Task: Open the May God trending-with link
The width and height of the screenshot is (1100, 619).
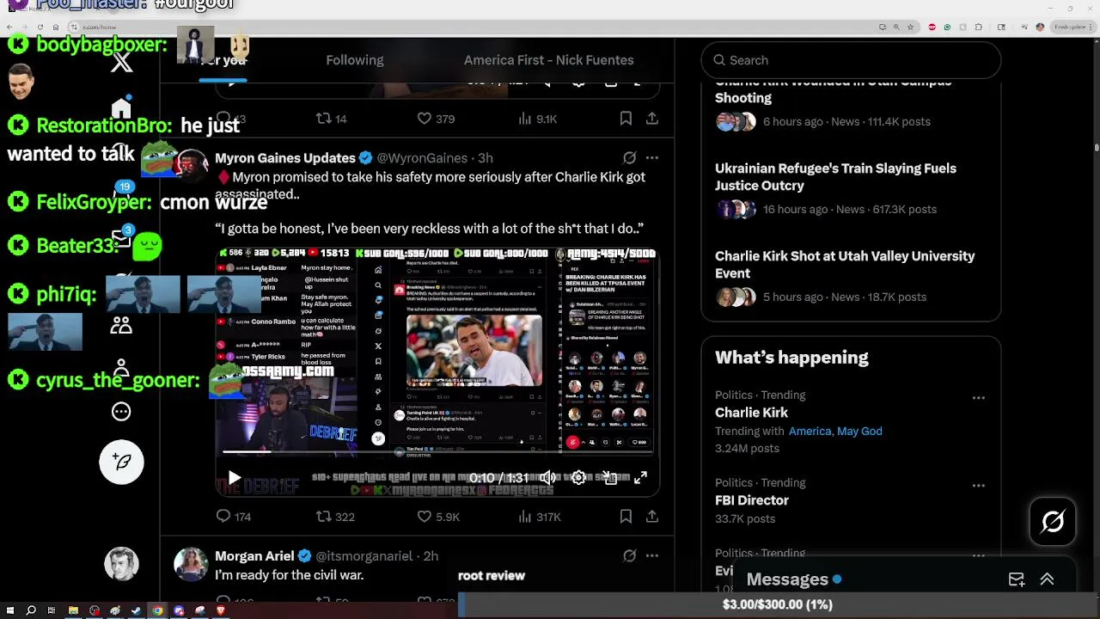Action: point(859,432)
